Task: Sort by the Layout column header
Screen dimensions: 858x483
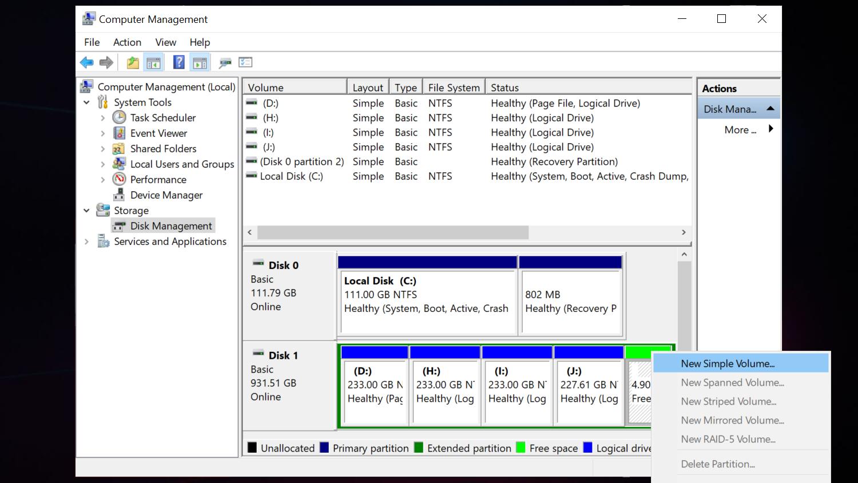Action: (x=368, y=87)
